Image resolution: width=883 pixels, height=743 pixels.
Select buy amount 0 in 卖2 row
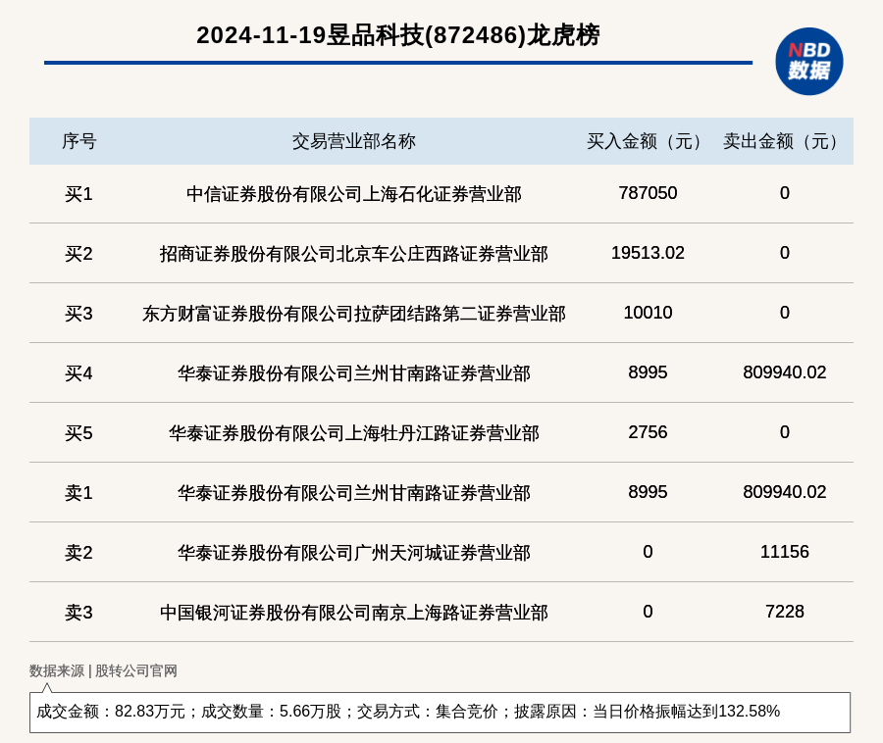point(648,552)
